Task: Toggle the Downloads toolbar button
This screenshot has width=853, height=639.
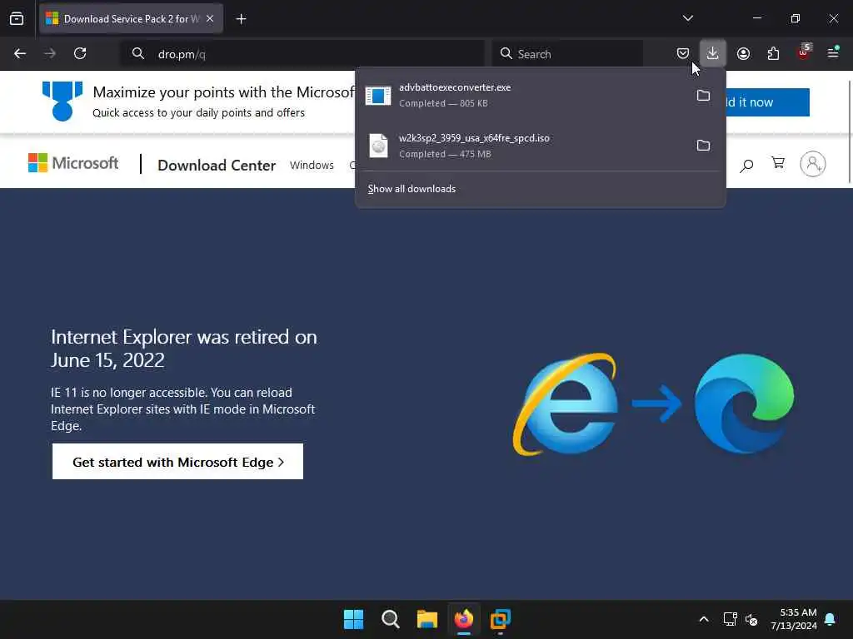Action: point(713,53)
